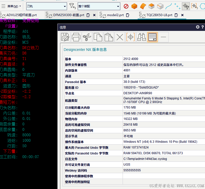This screenshot has width=205, height=189.
Task: Click the pop-out icon on DFM25X300-前盖.prt tab
Action: point(88,15)
